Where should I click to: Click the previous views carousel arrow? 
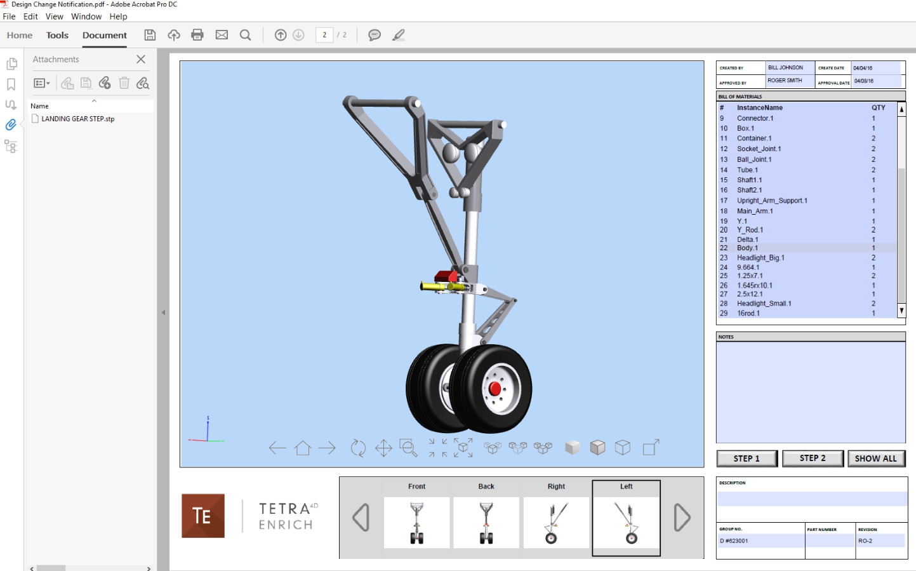pyautogui.click(x=361, y=518)
